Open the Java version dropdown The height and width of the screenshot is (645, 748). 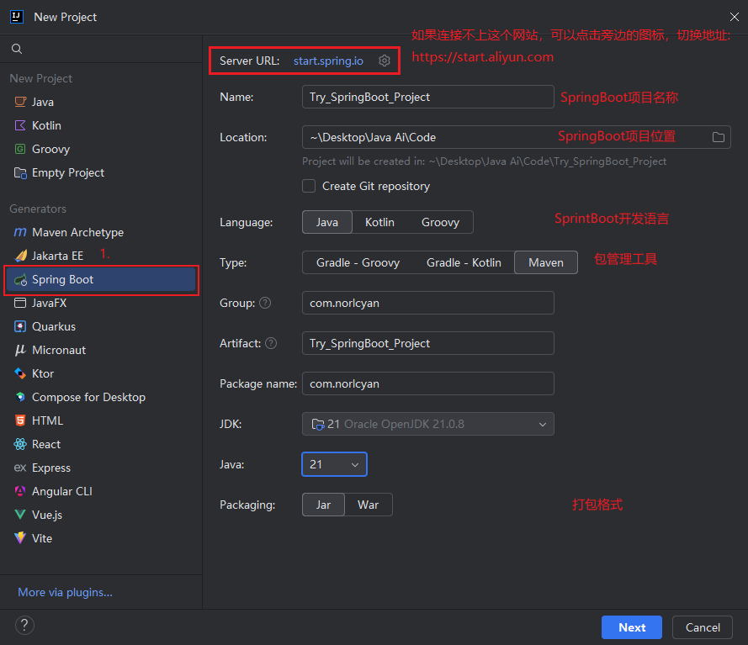click(334, 464)
